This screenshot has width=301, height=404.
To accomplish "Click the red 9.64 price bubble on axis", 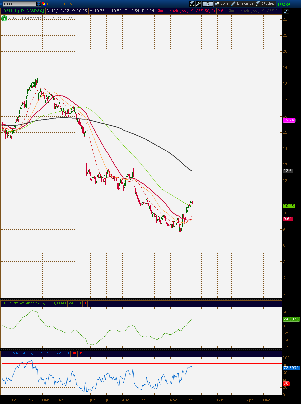I will pos(288,219).
